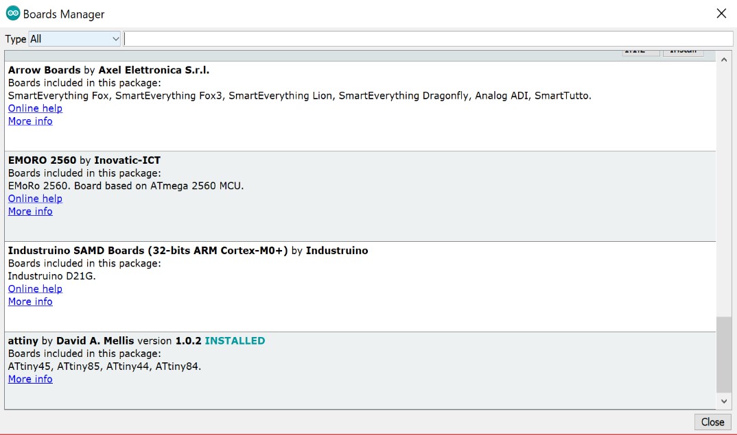The width and height of the screenshot is (737, 435).
Task: Click the SmartEverything Fox boards list text
Action: pos(299,96)
